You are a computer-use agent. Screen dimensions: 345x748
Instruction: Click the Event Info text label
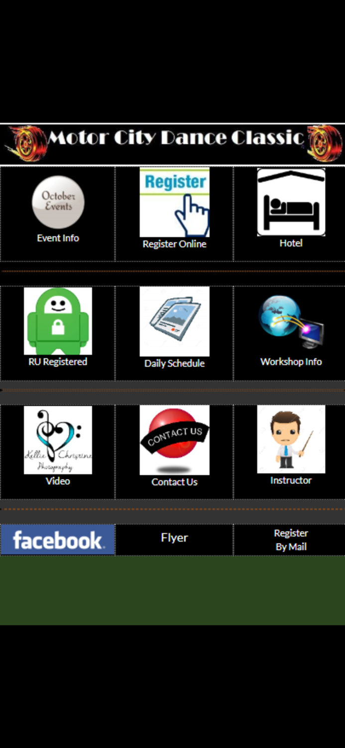coord(58,238)
